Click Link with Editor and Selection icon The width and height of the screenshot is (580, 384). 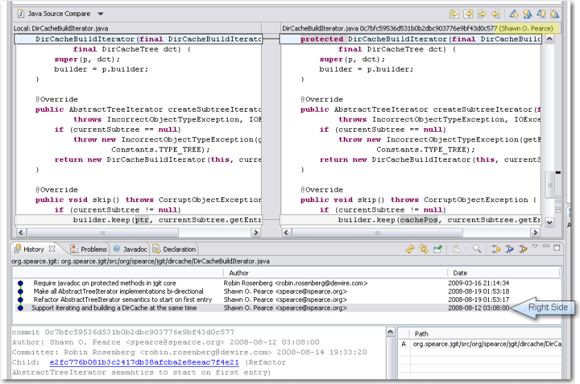[424, 249]
